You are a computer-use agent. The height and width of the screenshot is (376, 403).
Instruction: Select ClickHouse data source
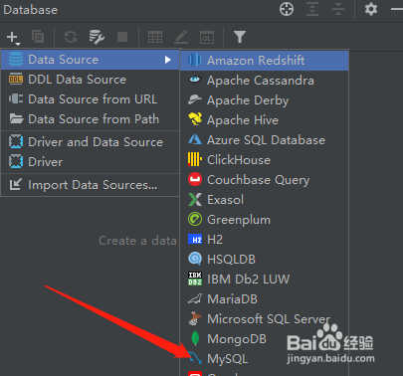[265, 160]
